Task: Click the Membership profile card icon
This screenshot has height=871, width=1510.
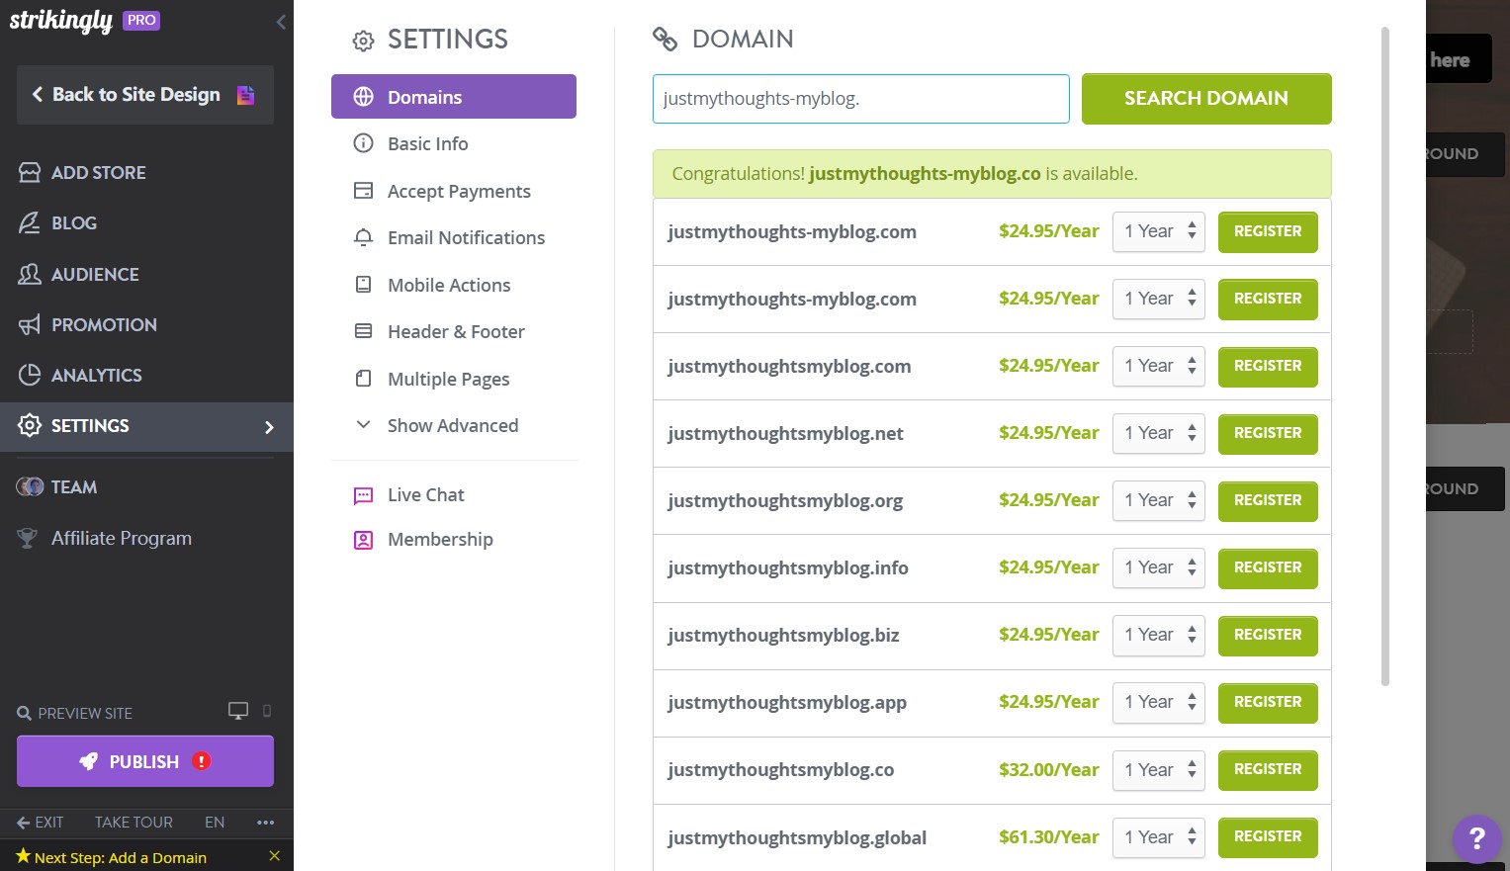Action: coord(363,540)
